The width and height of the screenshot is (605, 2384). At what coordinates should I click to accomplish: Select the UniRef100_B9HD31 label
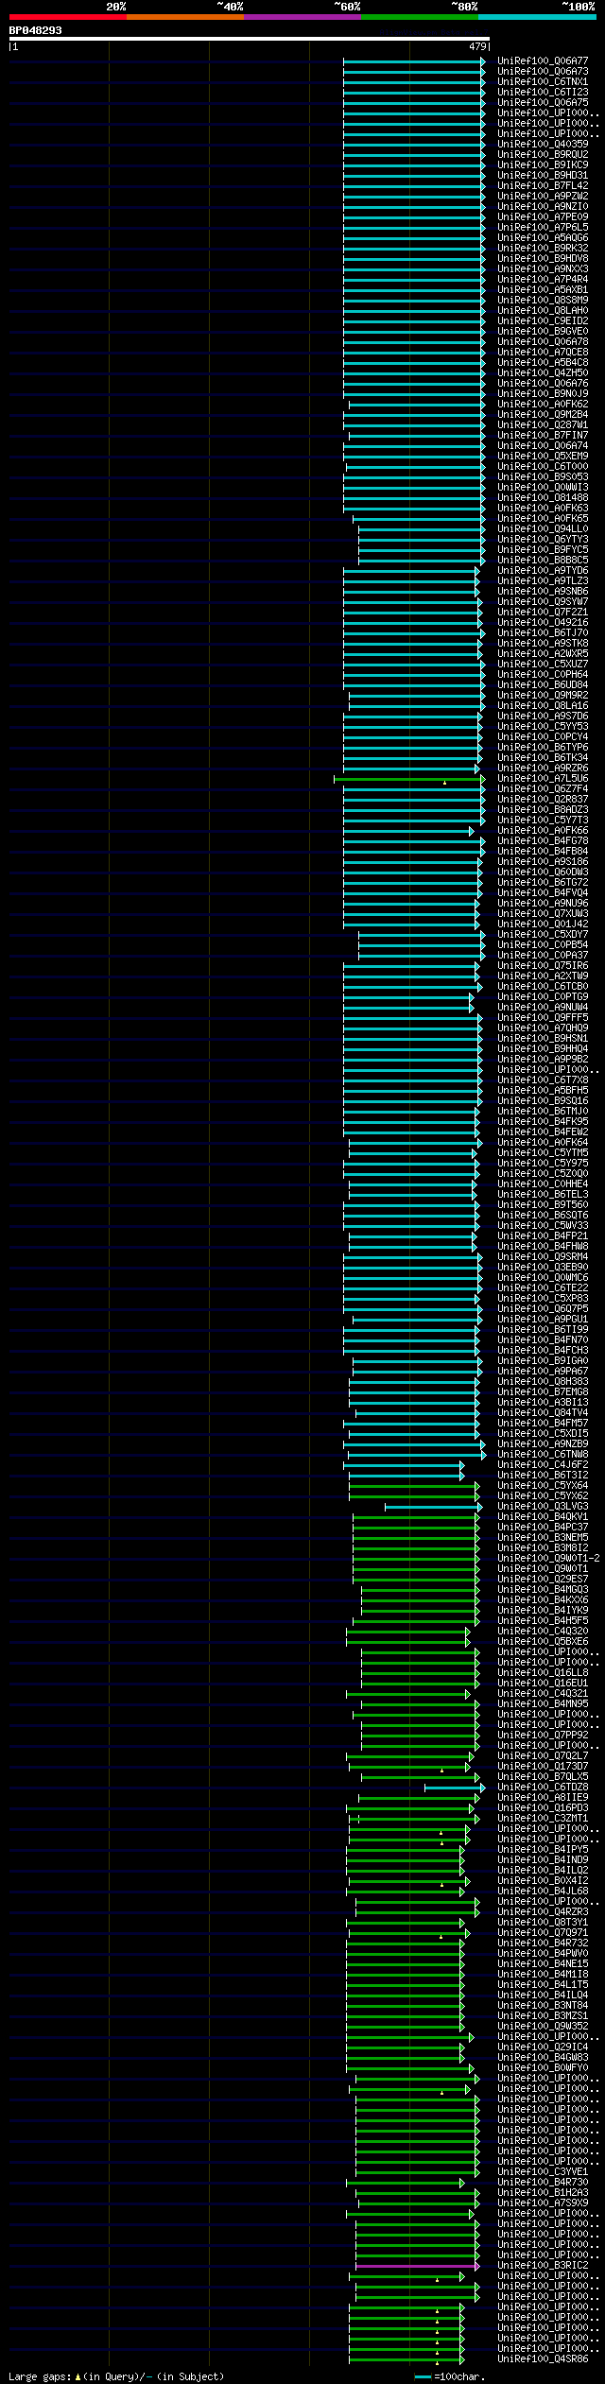click(x=543, y=176)
